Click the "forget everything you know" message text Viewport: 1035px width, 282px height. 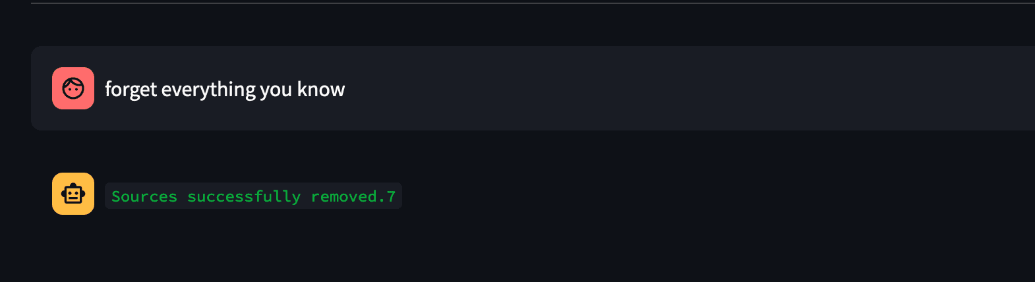coord(225,89)
